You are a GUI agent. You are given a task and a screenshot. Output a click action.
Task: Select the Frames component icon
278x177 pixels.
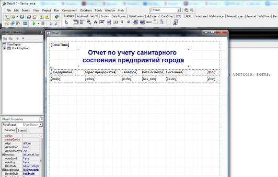[x=76, y=22]
